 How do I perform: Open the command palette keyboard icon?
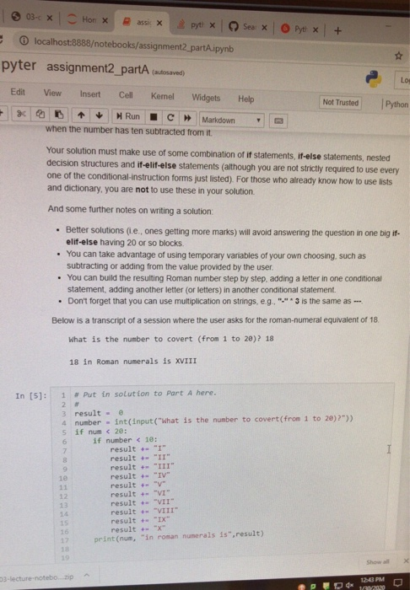point(278,121)
